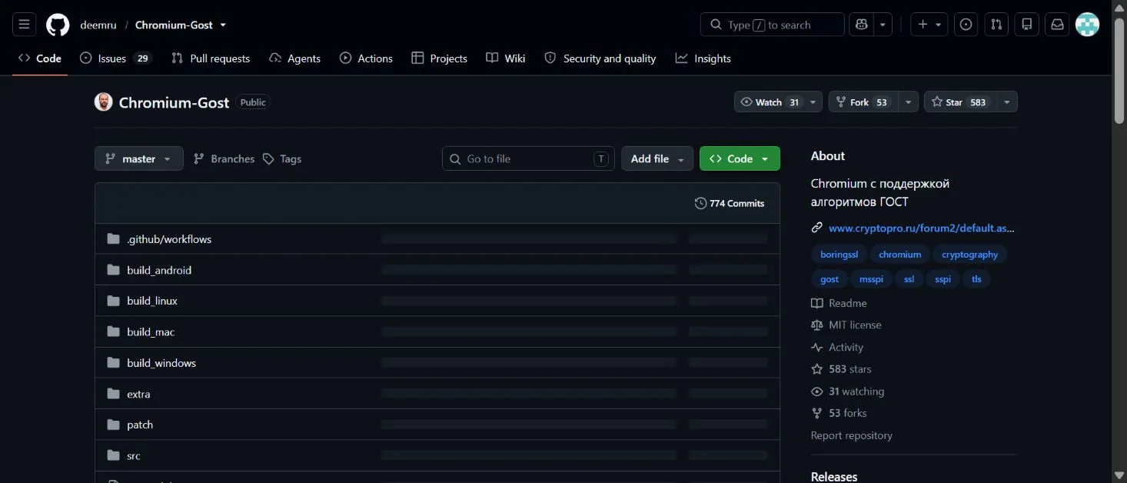Viewport: 1127px width, 483px height.
Task: Click the boringssl topic tag
Action: click(839, 255)
